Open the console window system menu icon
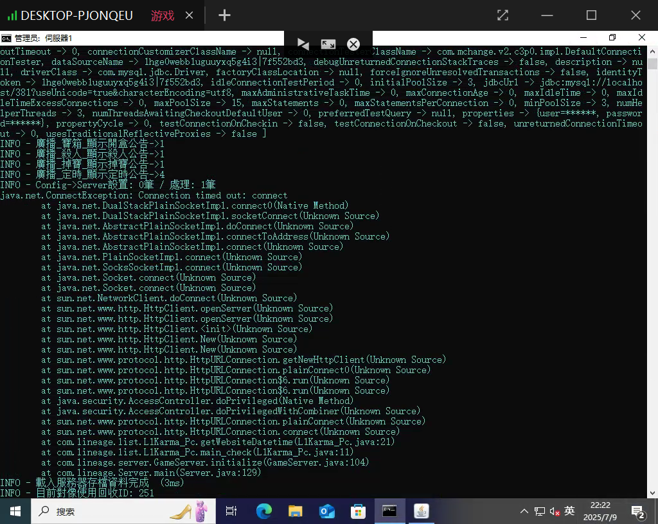 (x=6, y=39)
